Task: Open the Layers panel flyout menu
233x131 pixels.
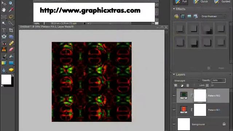Action: [x=230, y=74]
